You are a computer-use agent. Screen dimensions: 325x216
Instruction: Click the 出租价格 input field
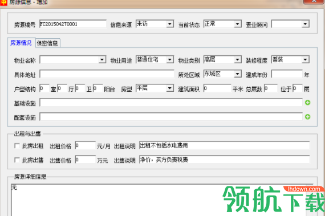click(x=85, y=145)
